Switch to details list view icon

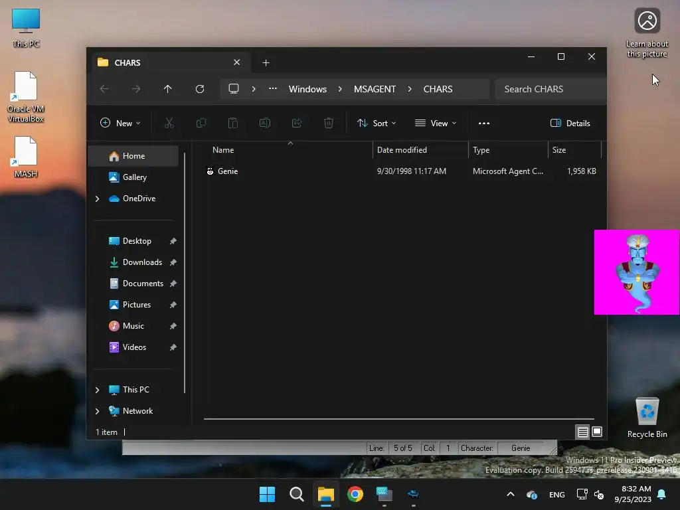(x=583, y=432)
